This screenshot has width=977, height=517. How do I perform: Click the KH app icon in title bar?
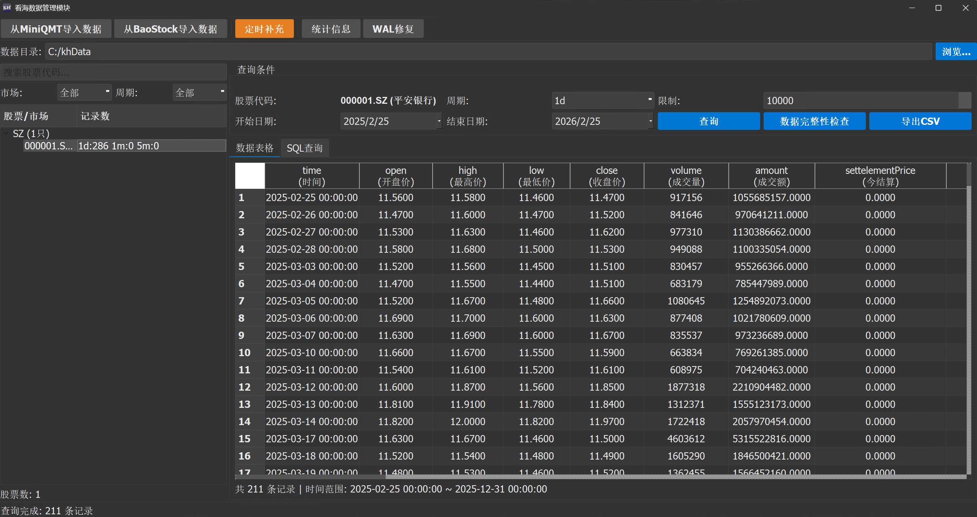coord(7,8)
